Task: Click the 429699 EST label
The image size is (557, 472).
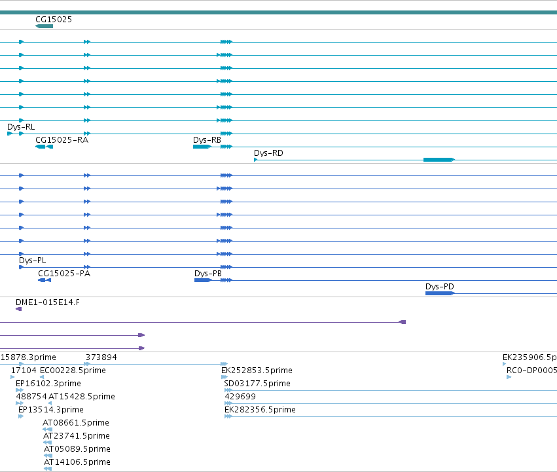Action: tap(240, 397)
